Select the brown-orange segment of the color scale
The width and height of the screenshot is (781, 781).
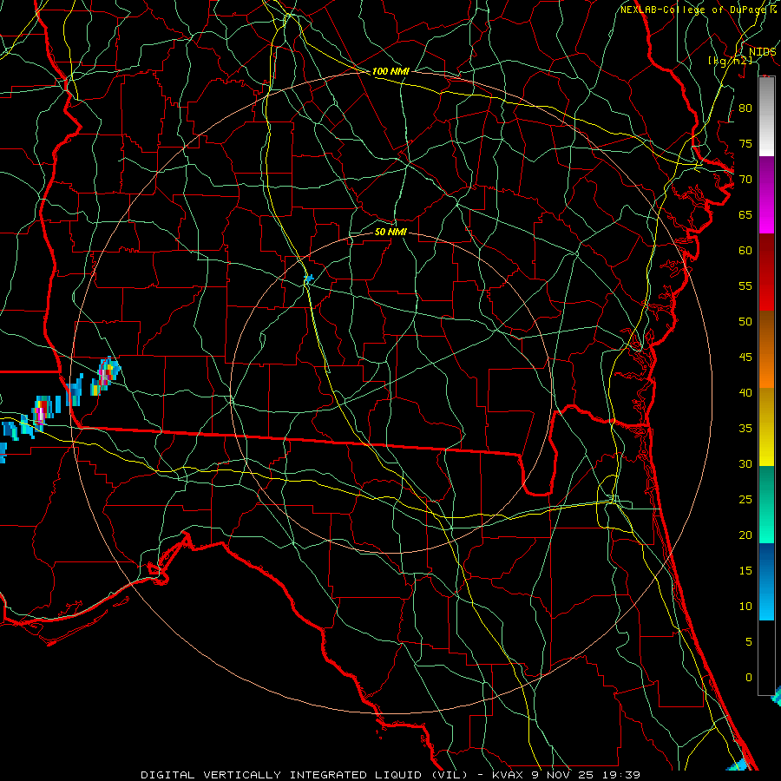(766, 349)
